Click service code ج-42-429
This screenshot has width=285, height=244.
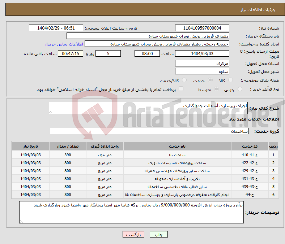tap(250, 171)
